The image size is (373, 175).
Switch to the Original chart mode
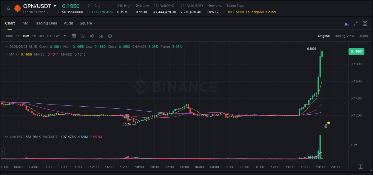(324, 36)
